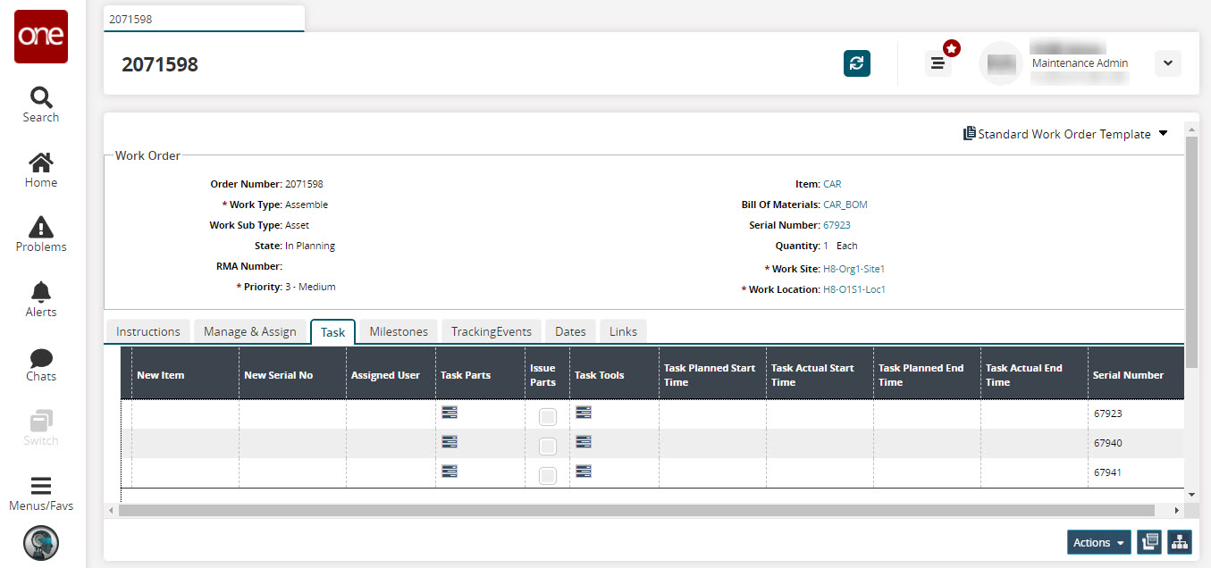Viewport: 1211px width, 568px height.
Task: Expand the Actions dropdown button
Action: [x=1098, y=542]
